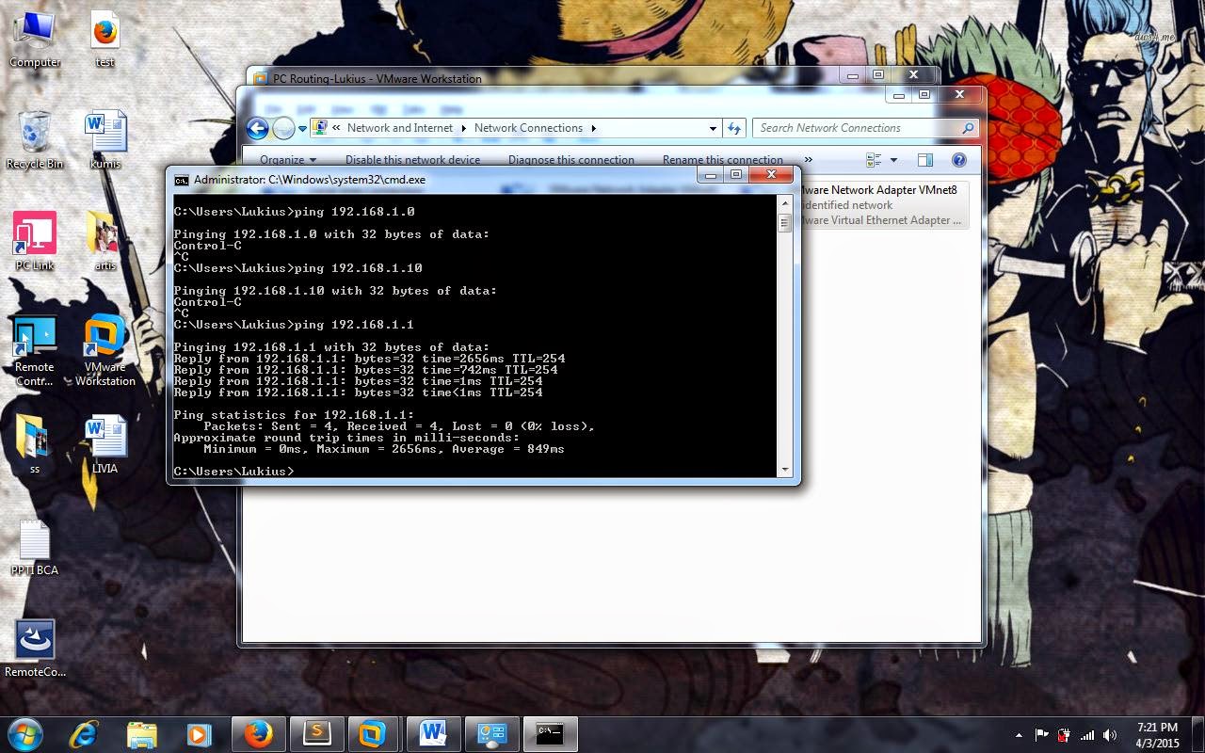Show more toolbar commands chevron

pyautogui.click(x=808, y=160)
